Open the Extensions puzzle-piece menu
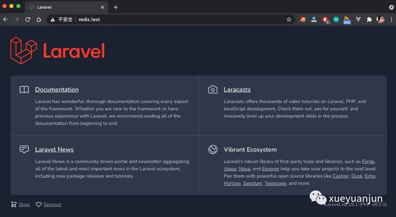The width and height of the screenshot is (396, 217). pyautogui.click(x=369, y=19)
